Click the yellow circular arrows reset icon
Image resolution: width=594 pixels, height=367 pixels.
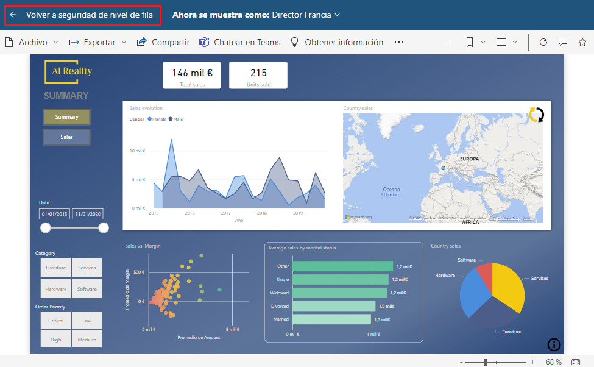536,115
